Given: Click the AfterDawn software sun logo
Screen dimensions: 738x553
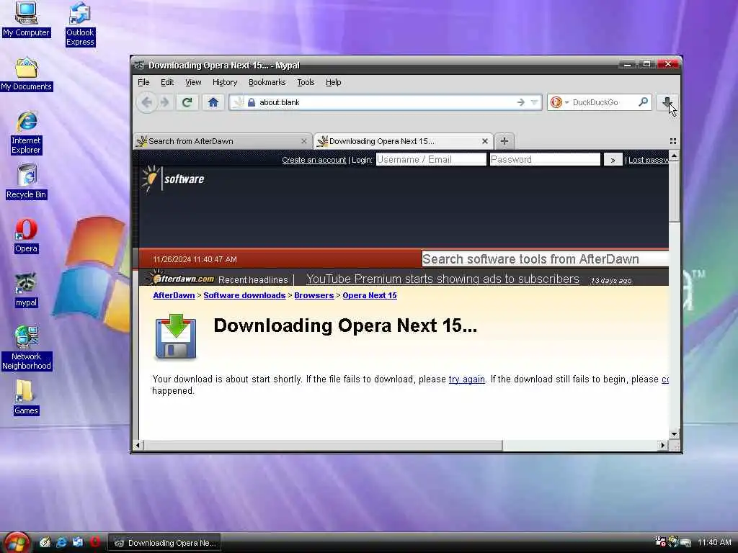Looking at the screenshot, I should pyautogui.click(x=173, y=179).
